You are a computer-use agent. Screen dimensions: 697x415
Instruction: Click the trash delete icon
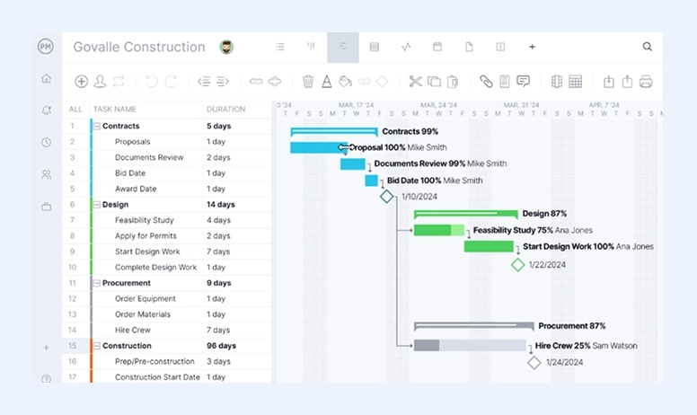point(308,82)
